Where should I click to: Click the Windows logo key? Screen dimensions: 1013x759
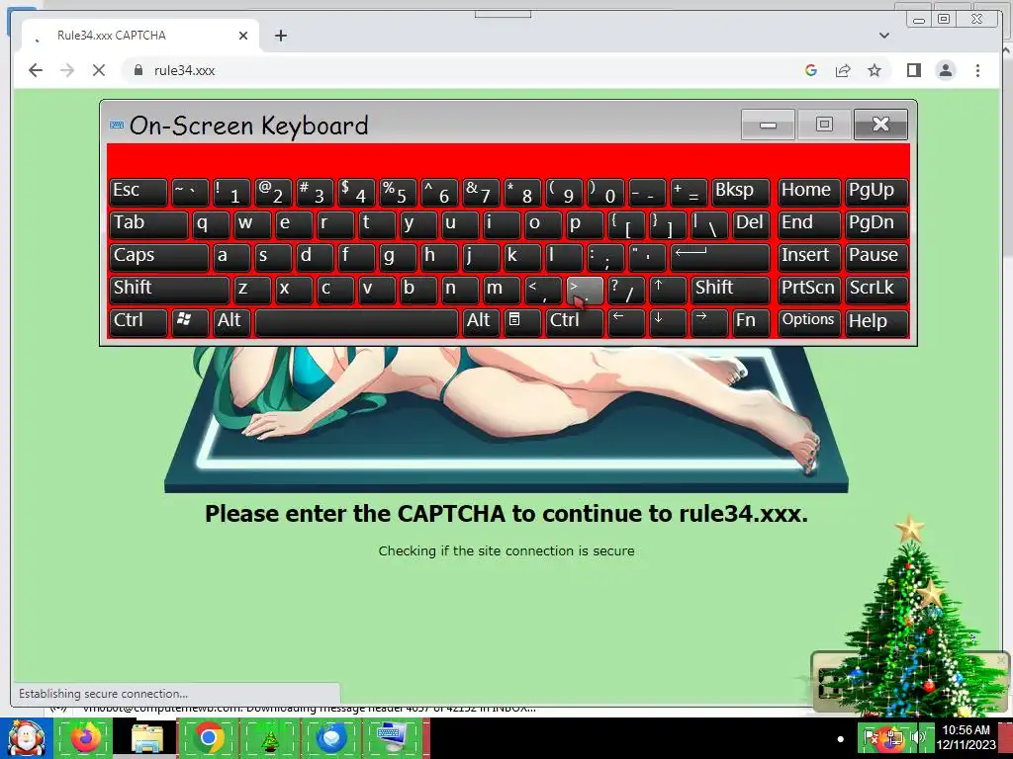pyautogui.click(x=190, y=322)
